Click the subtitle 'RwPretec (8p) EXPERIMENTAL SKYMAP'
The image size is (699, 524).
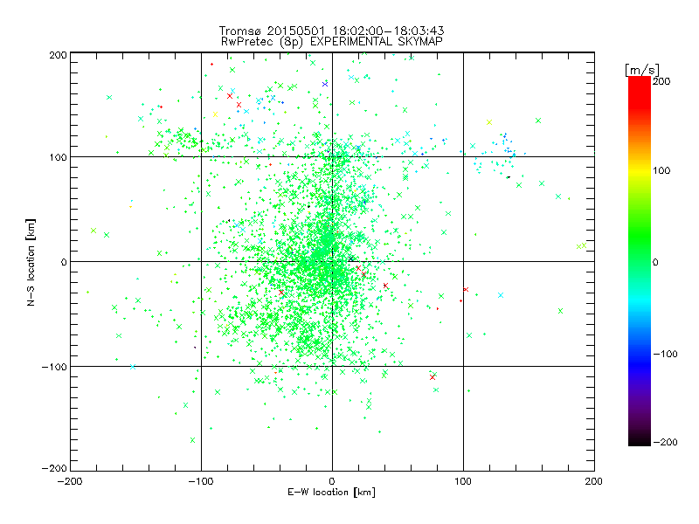[331, 42]
